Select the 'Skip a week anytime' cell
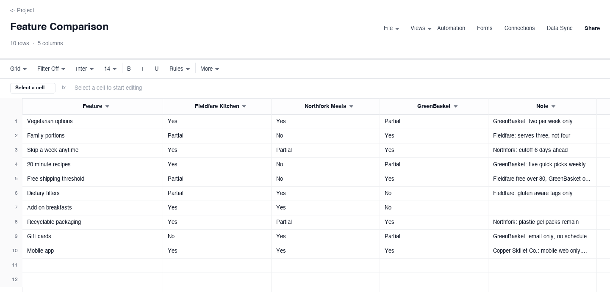Viewport: 610px width, 292px height. [x=92, y=150]
